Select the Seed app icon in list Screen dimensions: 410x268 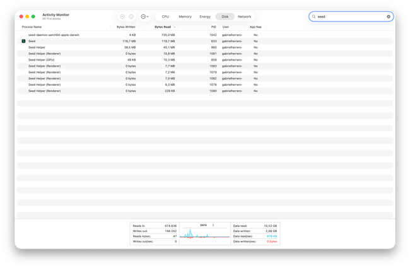click(x=23, y=40)
